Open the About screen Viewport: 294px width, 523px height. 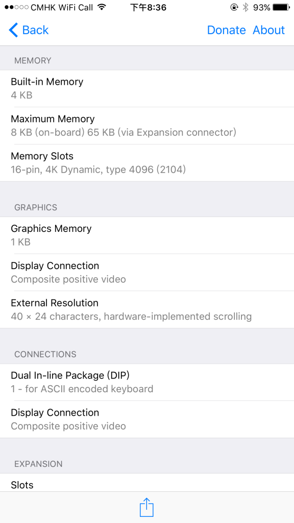coord(268,30)
